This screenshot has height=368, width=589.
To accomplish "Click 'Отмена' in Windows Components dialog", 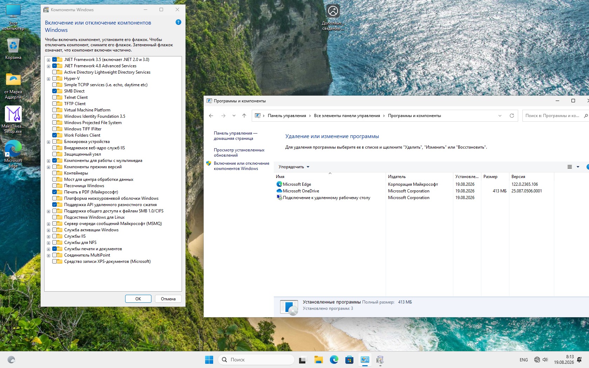I will tap(168, 299).
